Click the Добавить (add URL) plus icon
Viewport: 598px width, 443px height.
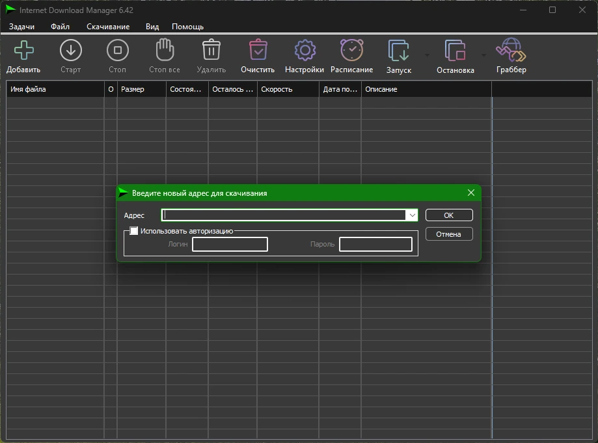[23, 50]
